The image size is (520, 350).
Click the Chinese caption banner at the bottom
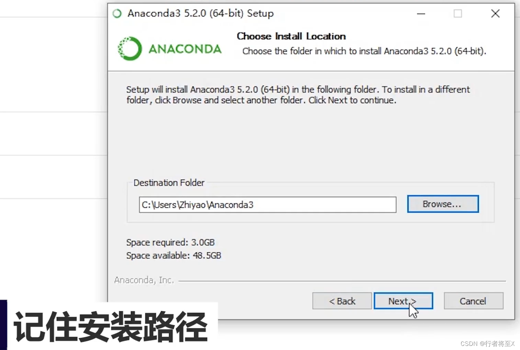110,326
